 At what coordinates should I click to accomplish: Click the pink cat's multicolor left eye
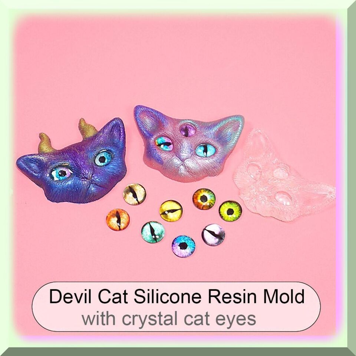tap(164, 143)
